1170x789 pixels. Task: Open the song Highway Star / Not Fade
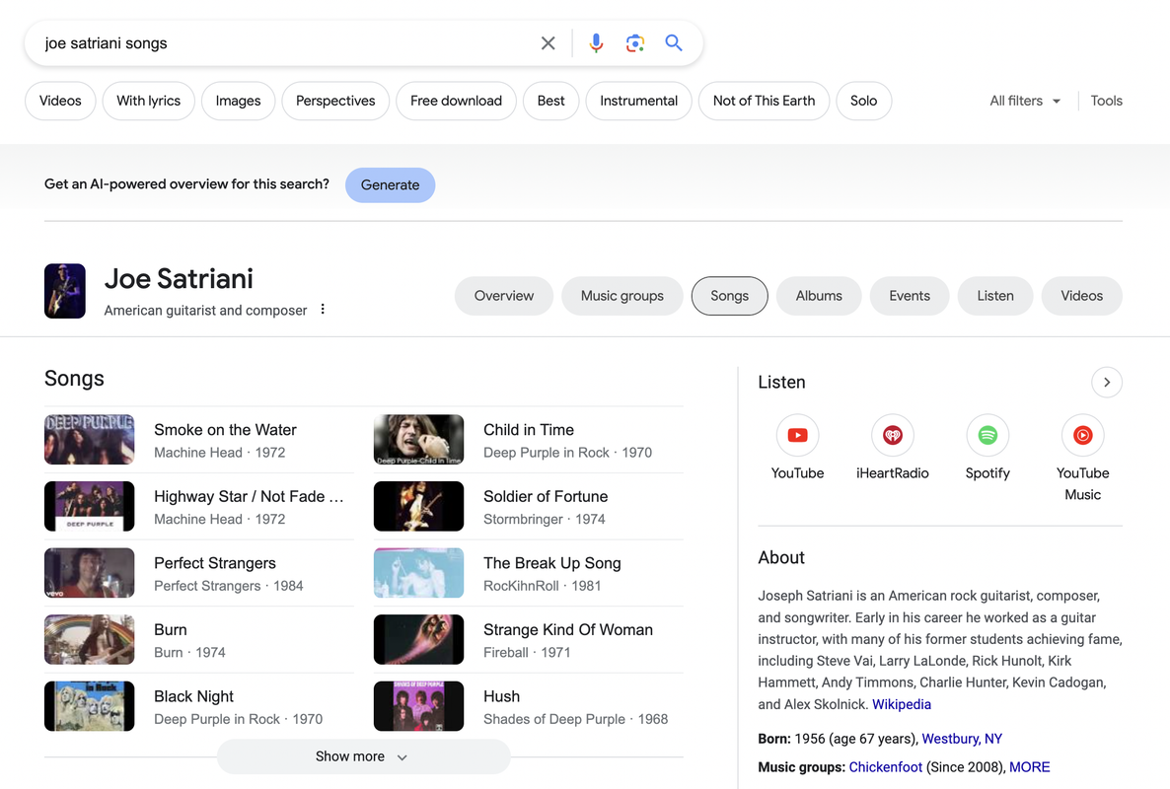pos(250,497)
